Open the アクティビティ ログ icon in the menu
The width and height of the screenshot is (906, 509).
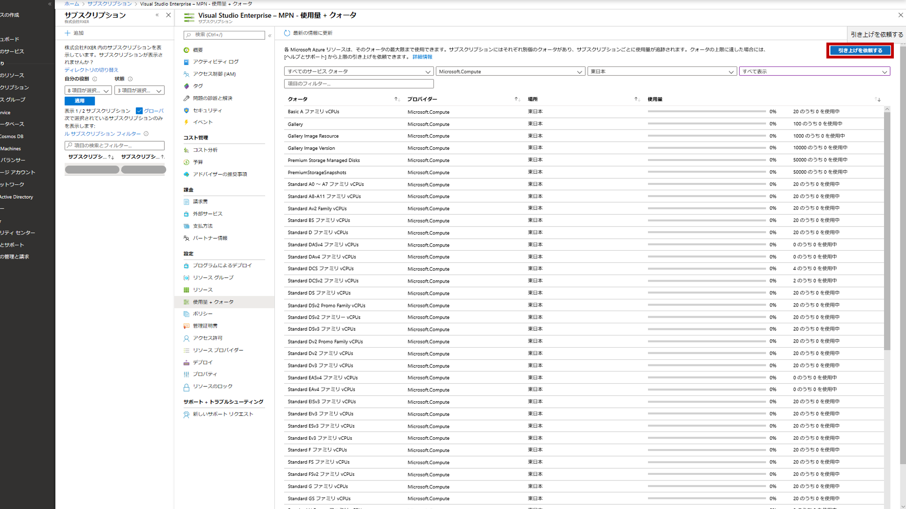(x=186, y=62)
